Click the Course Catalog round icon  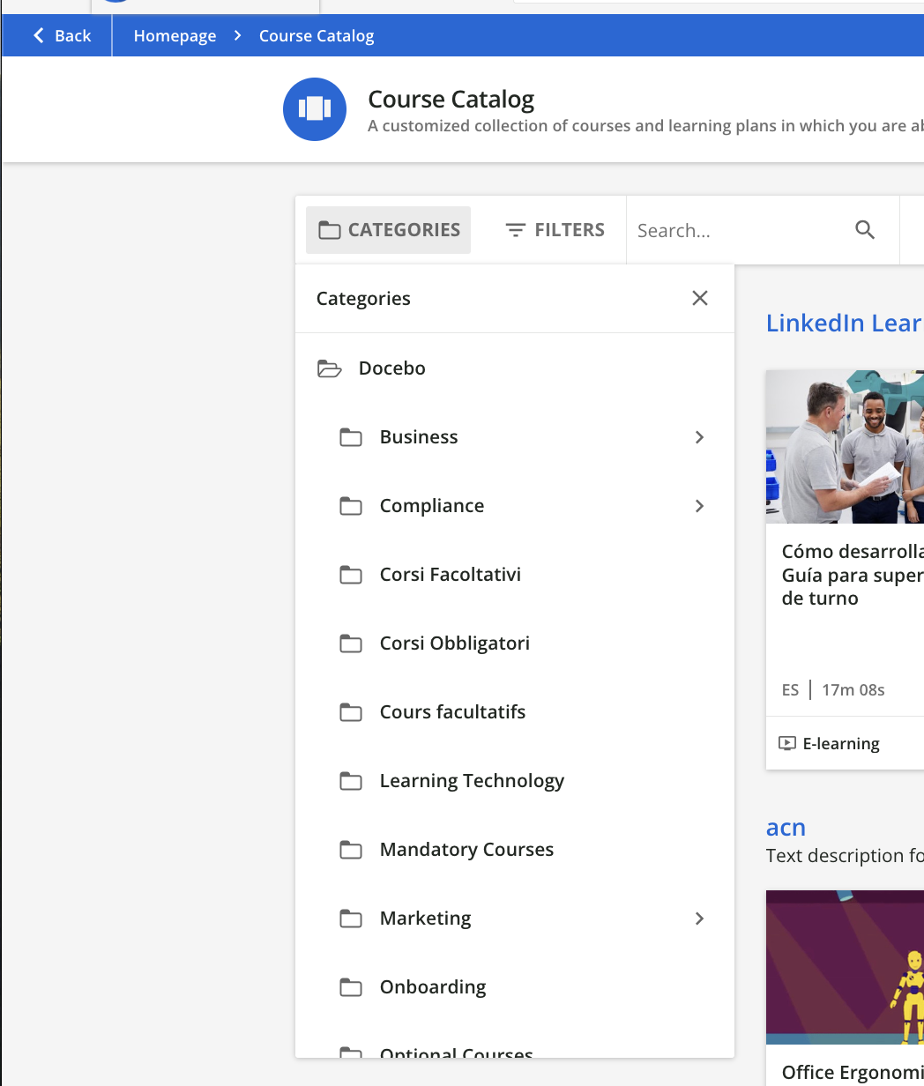click(315, 109)
